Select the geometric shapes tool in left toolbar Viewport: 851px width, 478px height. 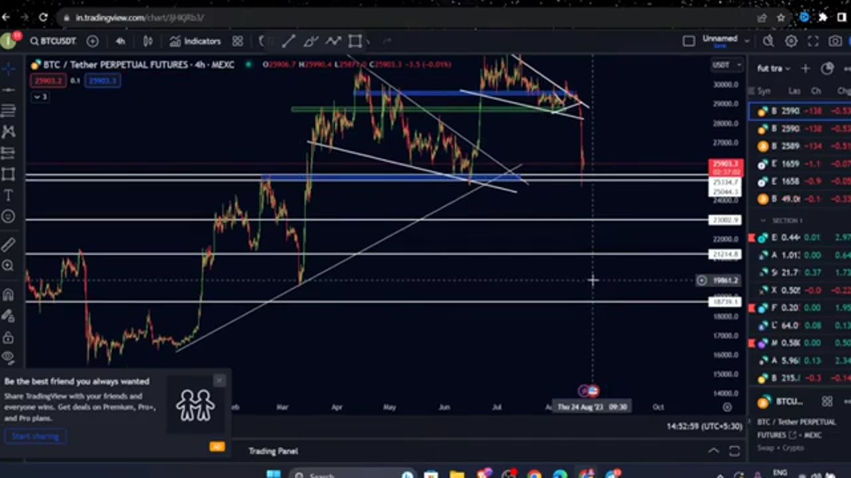8,174
